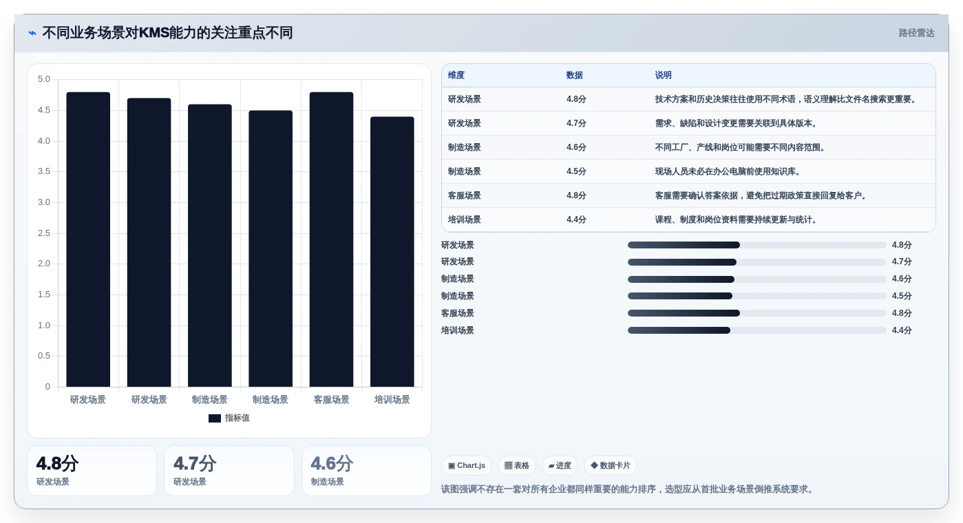Click the 路径雷达 label in header
This screenshot has width=963, height=523.
(917, 33)
